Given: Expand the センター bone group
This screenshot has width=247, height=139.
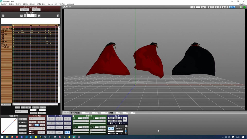Looking at the screenshot, I should tap(2, 31).
